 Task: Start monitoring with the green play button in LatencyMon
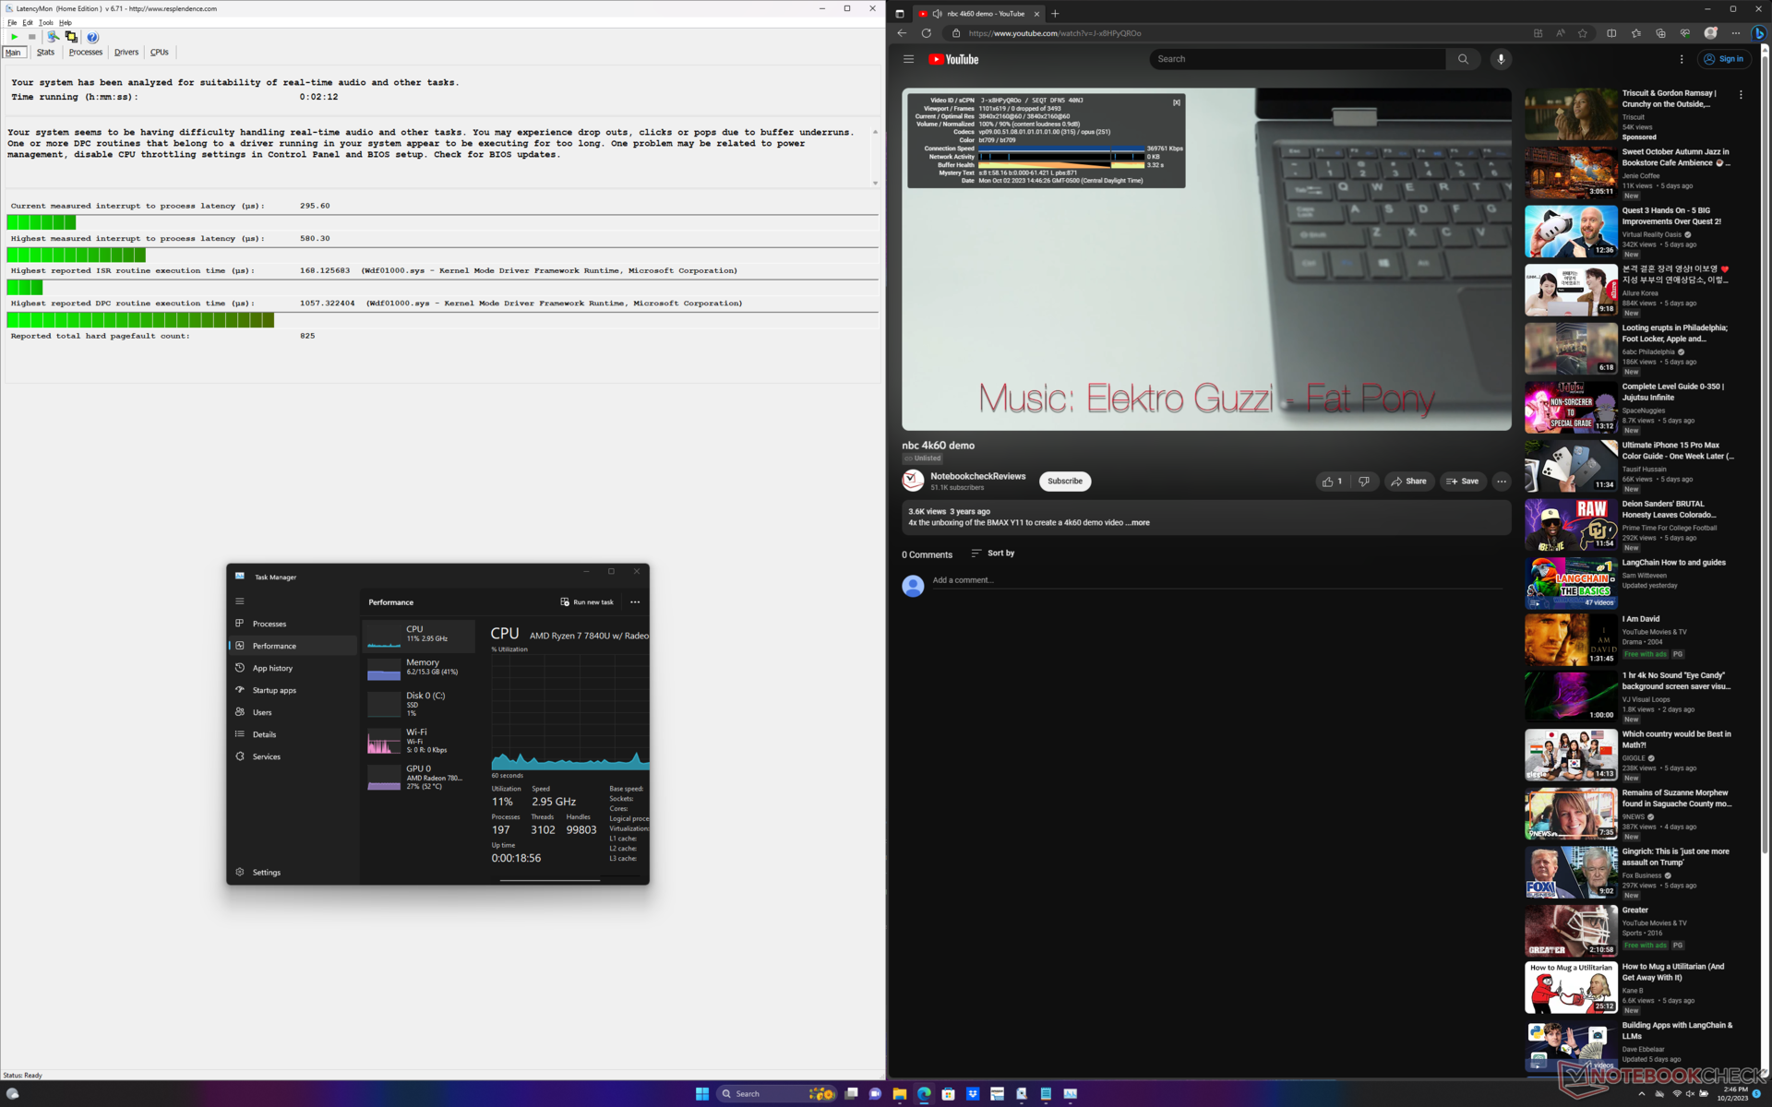(14, 37)
